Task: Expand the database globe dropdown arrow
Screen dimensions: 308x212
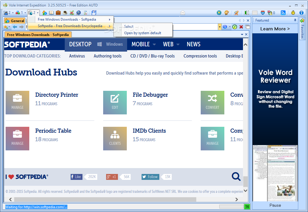Action: pos(38,13)
